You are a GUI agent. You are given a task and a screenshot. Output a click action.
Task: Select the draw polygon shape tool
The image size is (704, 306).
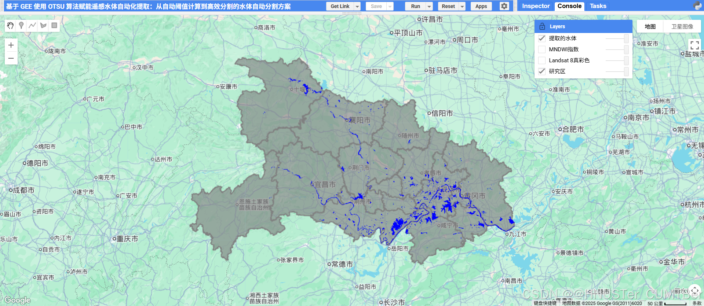(43, 25)
